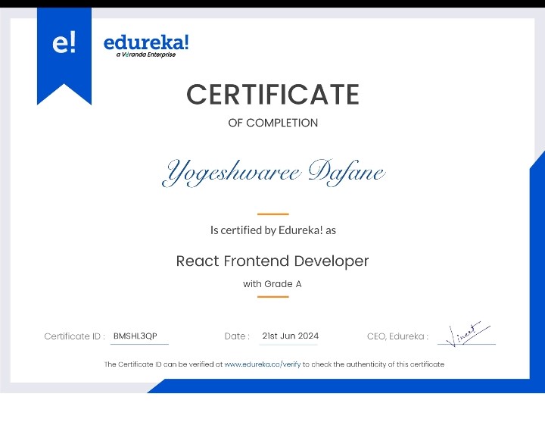Click the 'Certificate ID :' label
The image size is (545, 422).
pyautogui.click(x=74, y=336)
